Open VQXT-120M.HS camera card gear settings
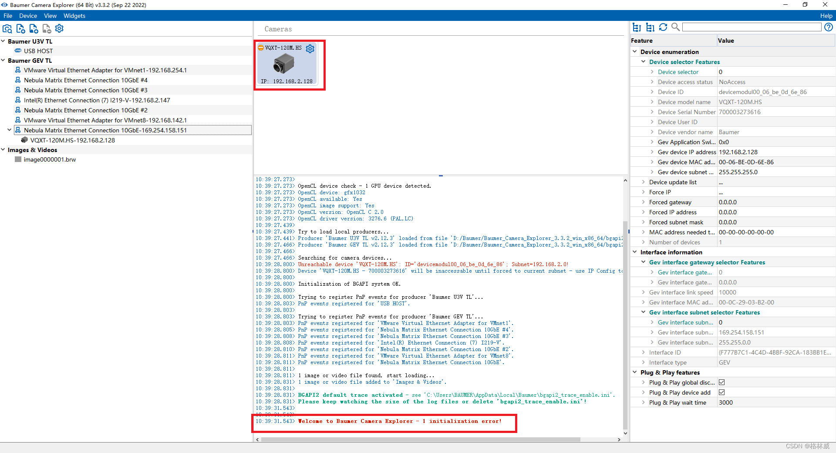 point(310,49)
